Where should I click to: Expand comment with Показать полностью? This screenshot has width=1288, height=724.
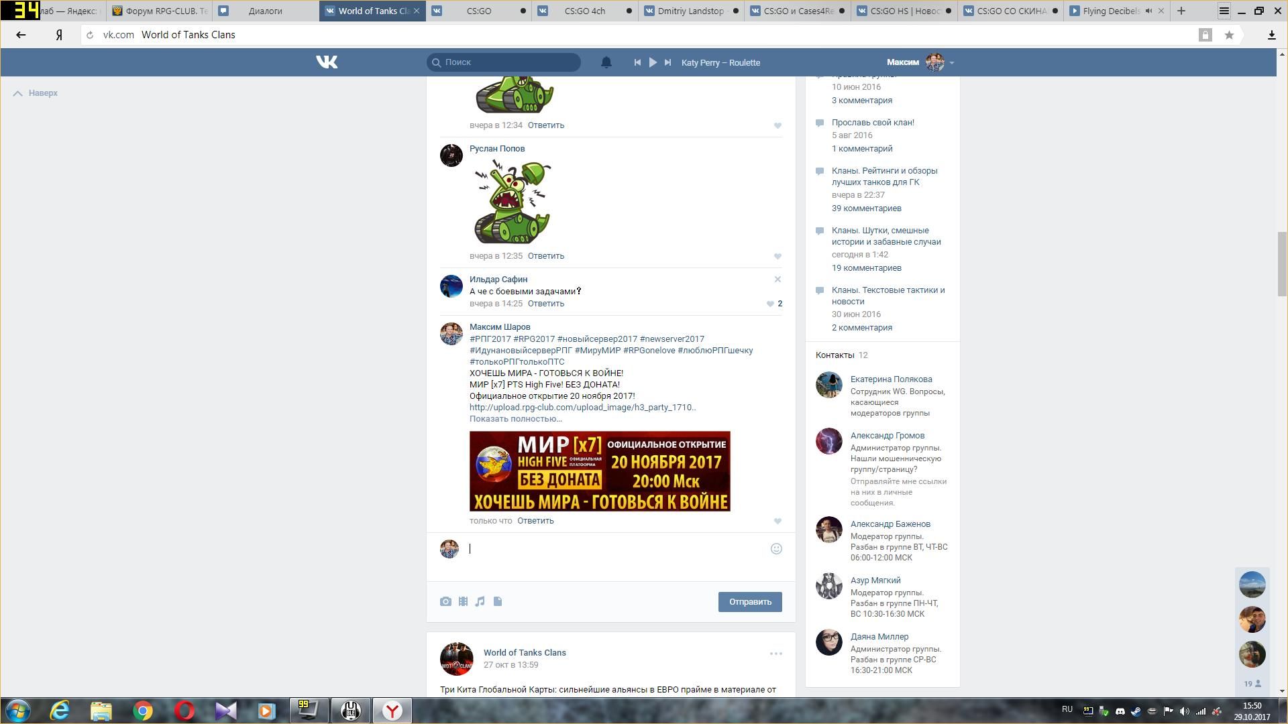tap(515, 419)
